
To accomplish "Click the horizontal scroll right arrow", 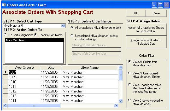I will (x=116, y=105).
